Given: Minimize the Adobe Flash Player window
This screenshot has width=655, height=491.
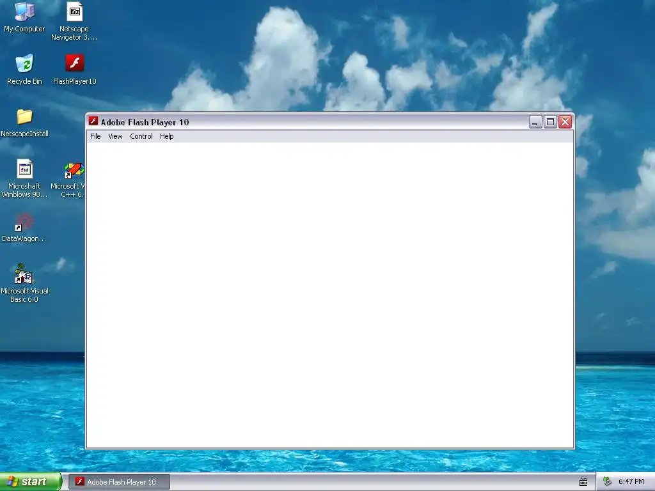Looking at the screenshot, I should [x=535, y=122].
